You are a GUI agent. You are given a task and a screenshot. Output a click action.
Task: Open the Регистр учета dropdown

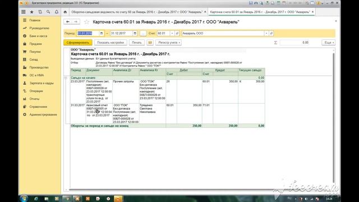click(168, 43)
